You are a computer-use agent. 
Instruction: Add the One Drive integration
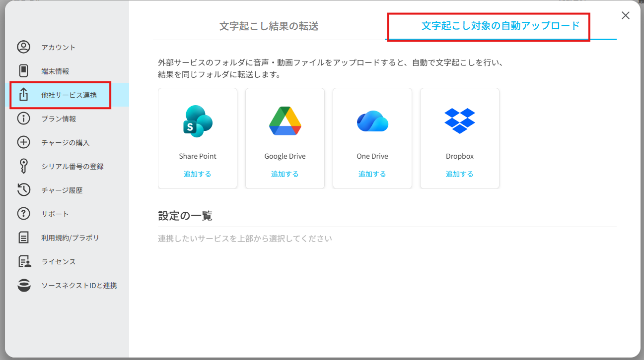(x=372, y=174)
